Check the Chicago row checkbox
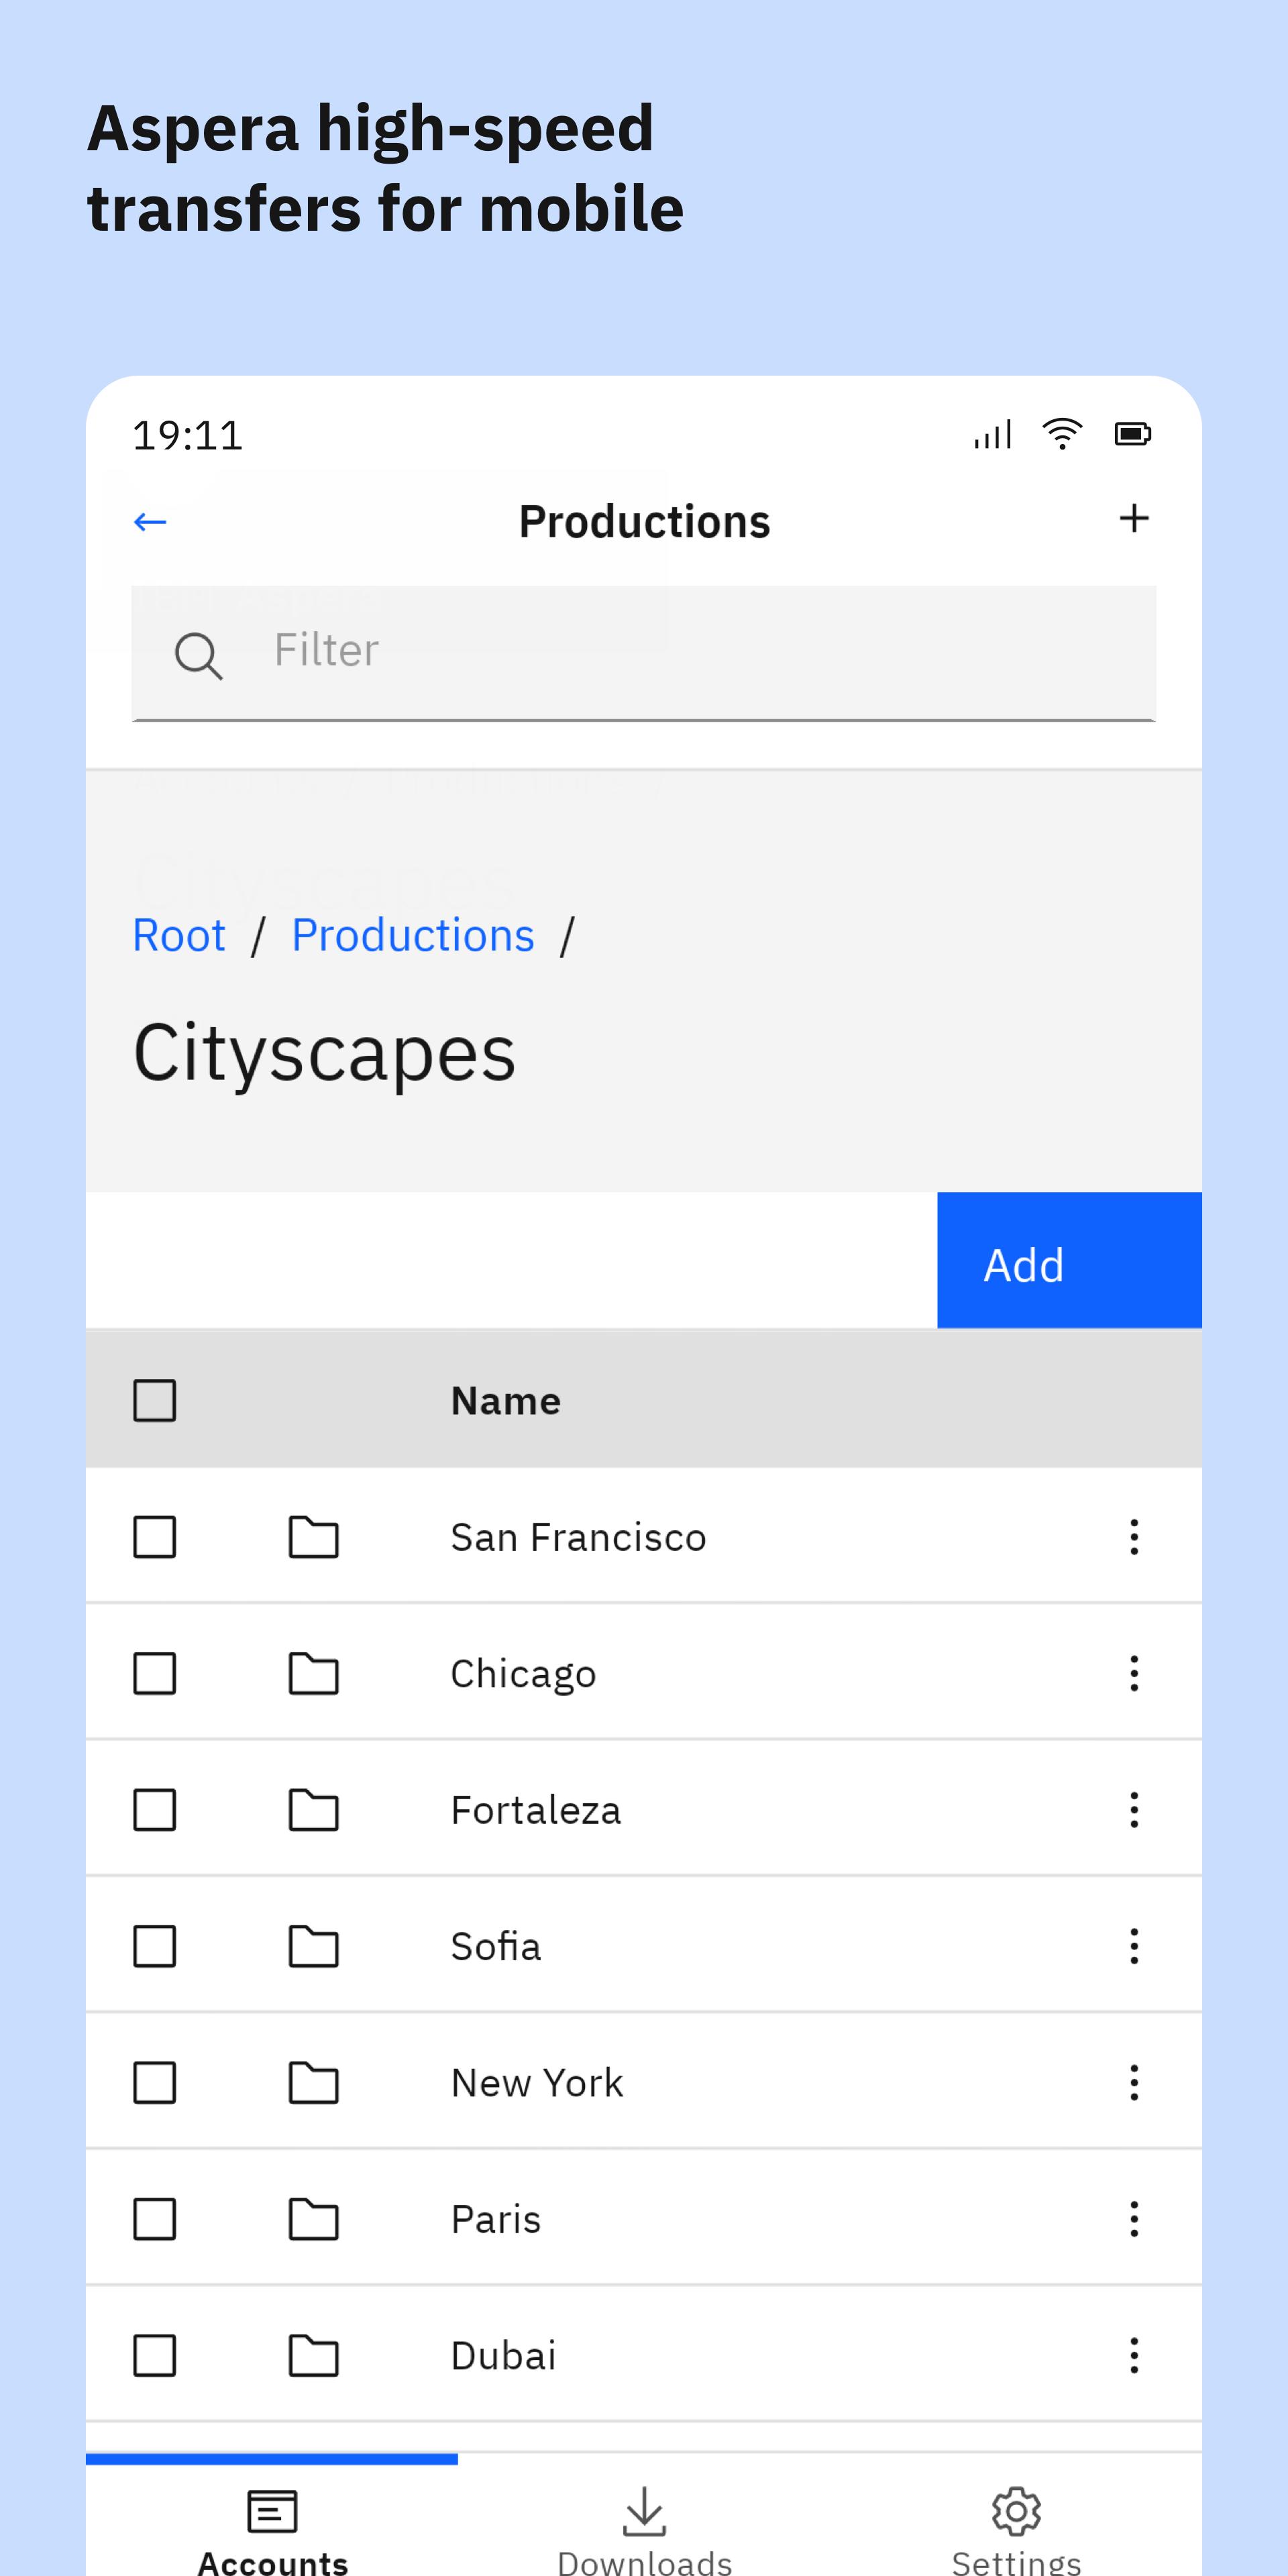Image resolution: width=1288 pixels, height=2576 pixels. coord(155,1673)
